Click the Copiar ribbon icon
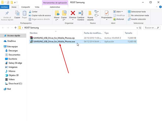 click(17, 13)
